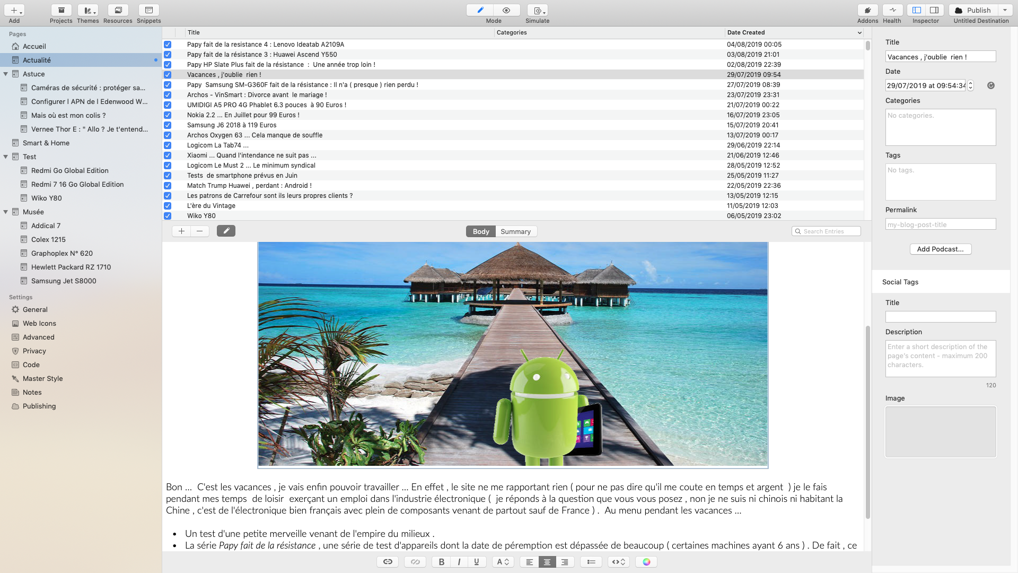Image resolution: width=1018 pixels, height=573 pixels.
Task: Open the Projects toolbar icon
Action: pyautogui.click(x=61, y=10)
